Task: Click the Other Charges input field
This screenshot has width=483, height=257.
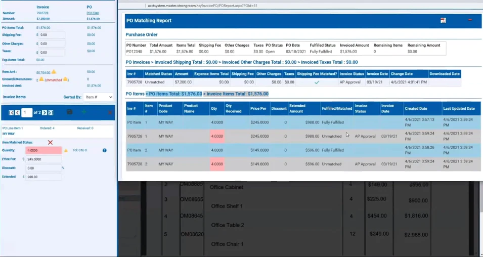Action: pos(52,44)
